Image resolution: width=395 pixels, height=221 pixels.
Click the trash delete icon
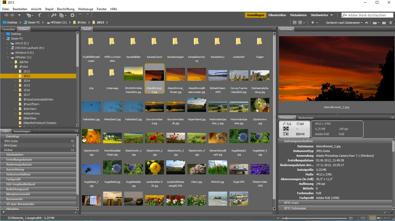391,23
